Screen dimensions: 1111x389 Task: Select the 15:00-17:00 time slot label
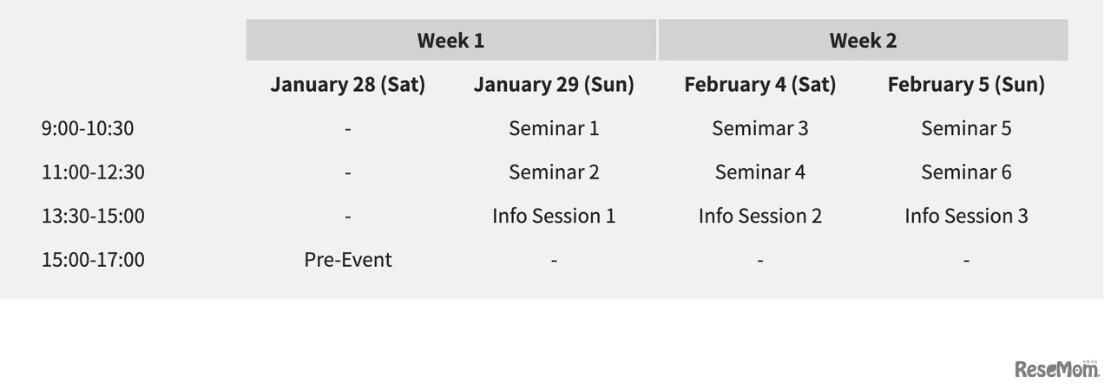[93, 259]
